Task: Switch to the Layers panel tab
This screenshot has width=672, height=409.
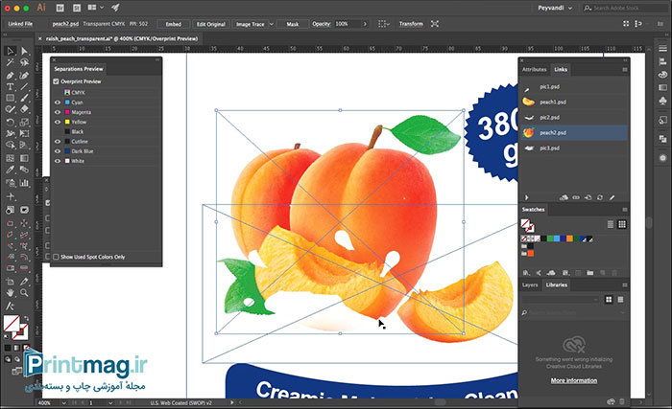Action: pos(530,284)
